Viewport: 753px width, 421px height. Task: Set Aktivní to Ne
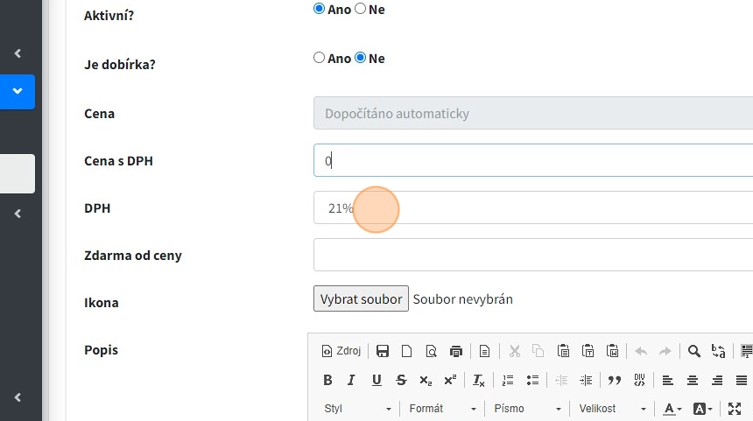click(x=360, y=9)
